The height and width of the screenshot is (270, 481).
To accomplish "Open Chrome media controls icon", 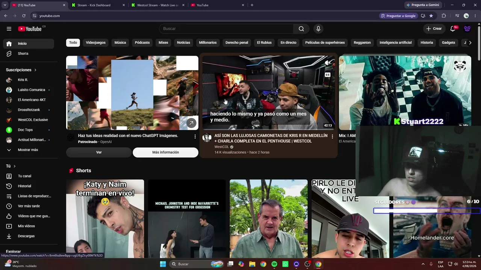I will tap(457, 16).
